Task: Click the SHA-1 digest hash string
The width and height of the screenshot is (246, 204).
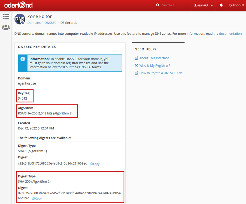Action: tap(52, 163)
